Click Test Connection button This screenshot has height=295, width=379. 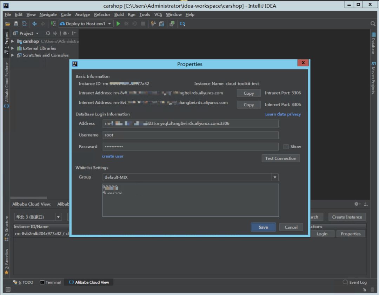(280, 159)
